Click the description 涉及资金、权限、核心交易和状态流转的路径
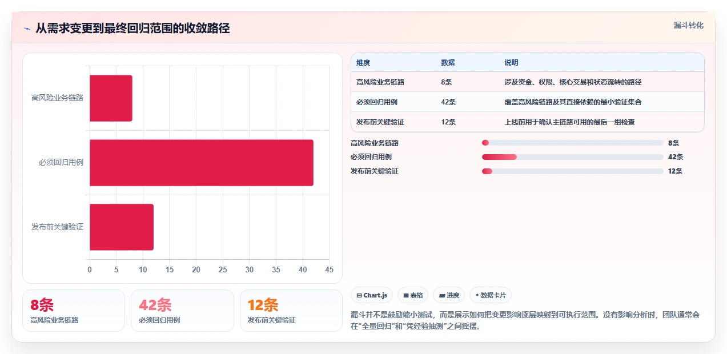727x354 pixels. point(573,82)
